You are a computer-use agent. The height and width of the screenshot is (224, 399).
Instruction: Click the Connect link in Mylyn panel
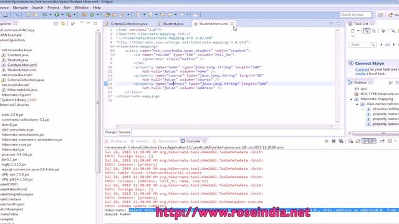click(362, 69)
